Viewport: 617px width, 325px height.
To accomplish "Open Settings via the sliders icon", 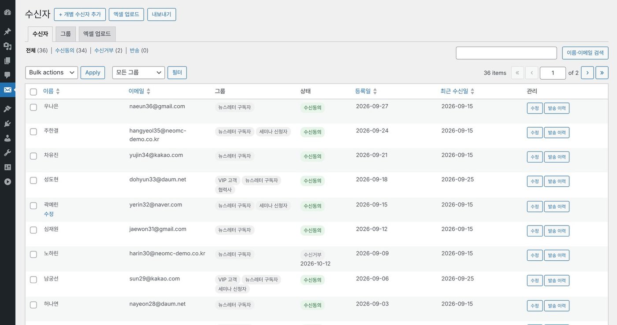I will (x=7, y=167).
